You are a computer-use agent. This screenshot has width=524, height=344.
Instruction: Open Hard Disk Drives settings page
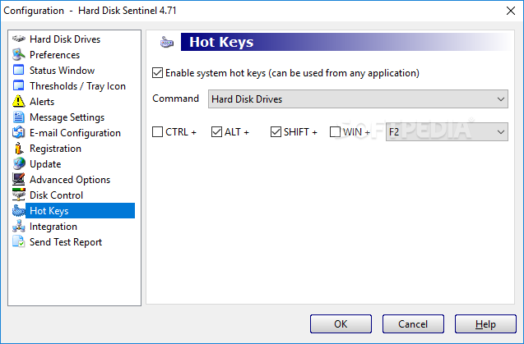click(65, 39)
